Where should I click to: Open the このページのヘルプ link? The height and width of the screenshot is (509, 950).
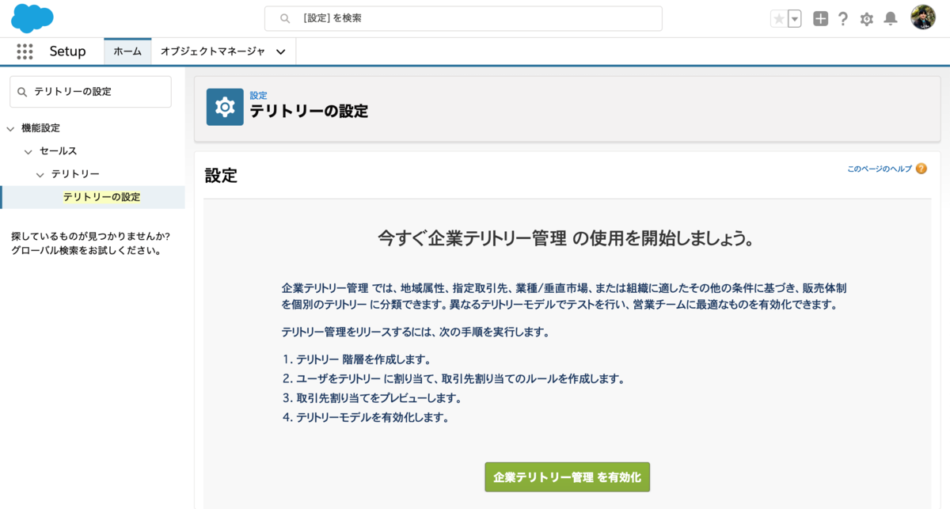pos(879,169)
